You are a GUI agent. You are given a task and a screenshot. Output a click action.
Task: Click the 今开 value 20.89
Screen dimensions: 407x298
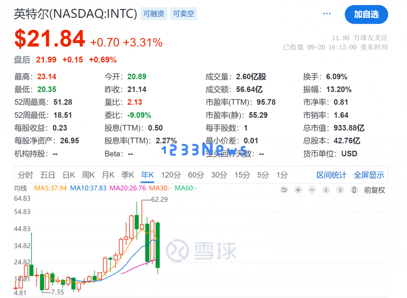click(x=137, y=77)
